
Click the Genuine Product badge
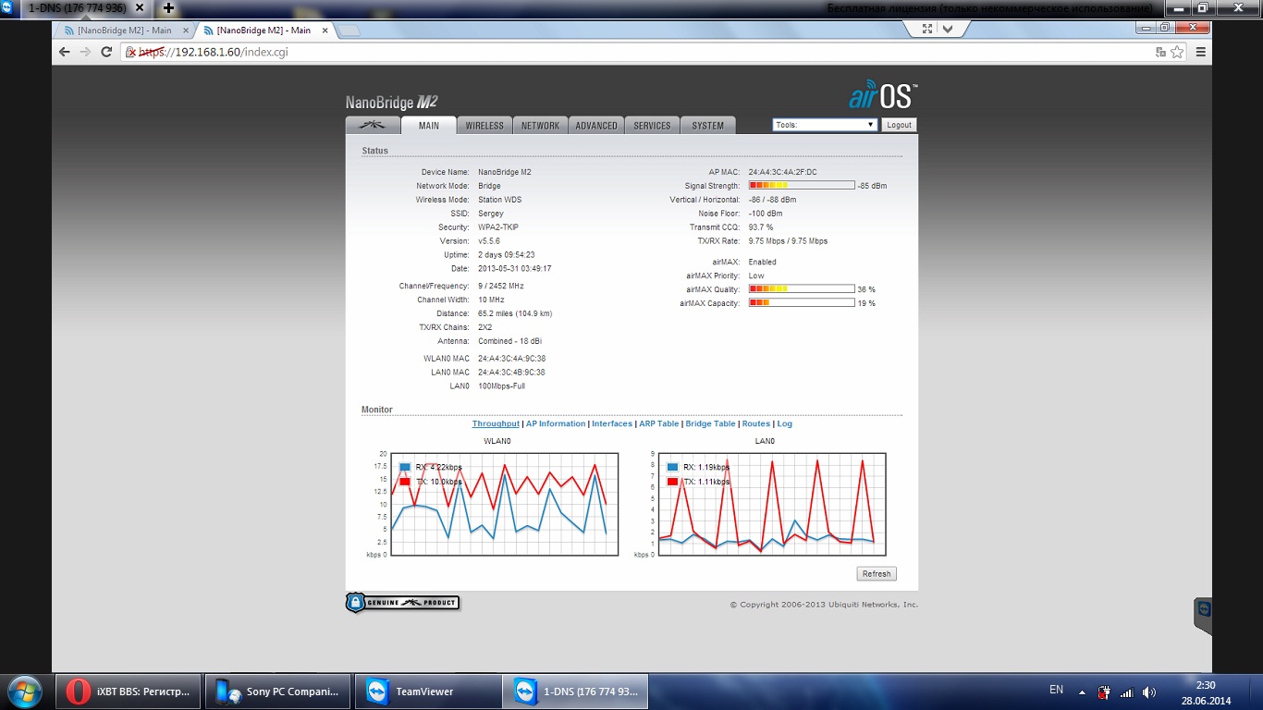pos(402,603)
